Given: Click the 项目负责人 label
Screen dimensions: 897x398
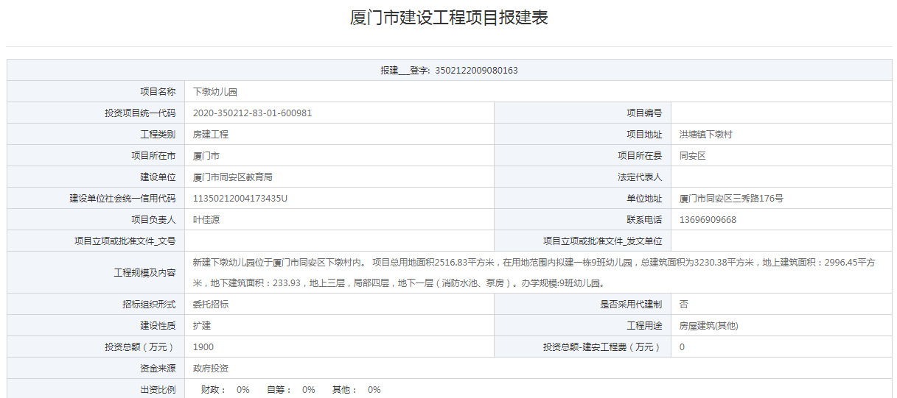Looking at the screenshot, I should pos(153,220).
